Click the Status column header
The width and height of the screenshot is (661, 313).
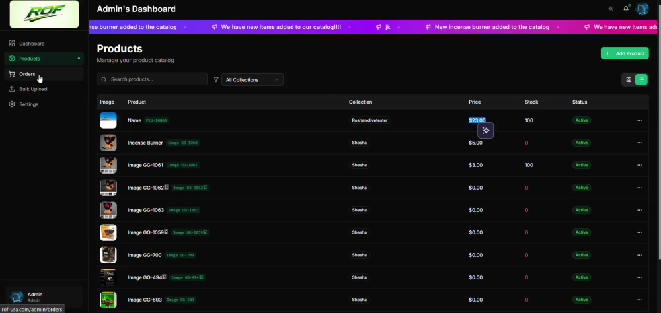tap(580, 102)
